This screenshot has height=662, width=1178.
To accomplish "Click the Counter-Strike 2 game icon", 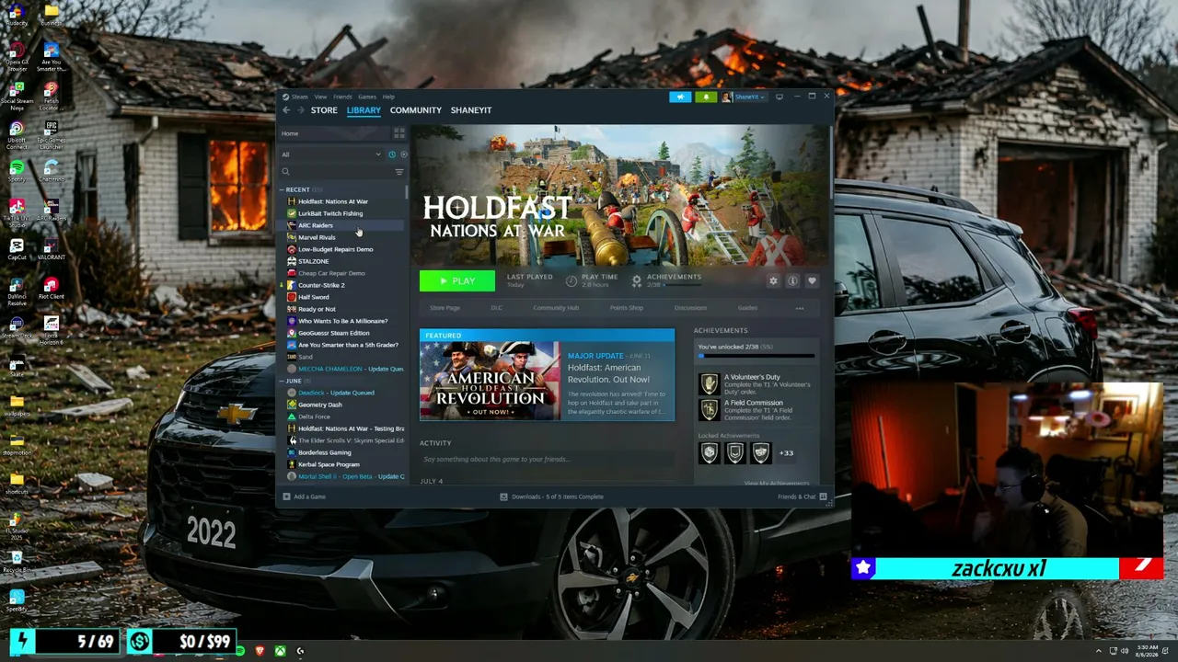I will (x=292, y=285).
